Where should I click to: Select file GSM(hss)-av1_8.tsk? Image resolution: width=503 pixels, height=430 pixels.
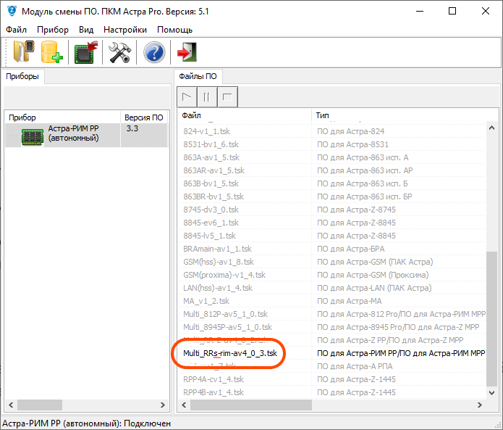click(x=219, y=262)
